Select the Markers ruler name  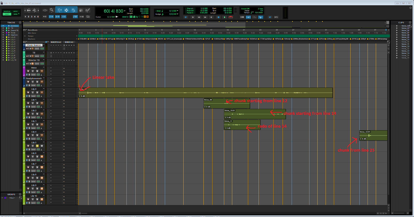point(31,39)
